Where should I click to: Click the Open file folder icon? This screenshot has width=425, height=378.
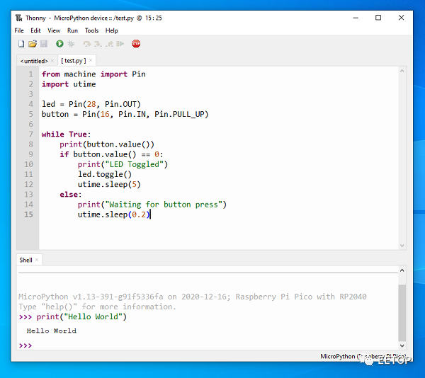pyautogui.click(x=33, y=44)
